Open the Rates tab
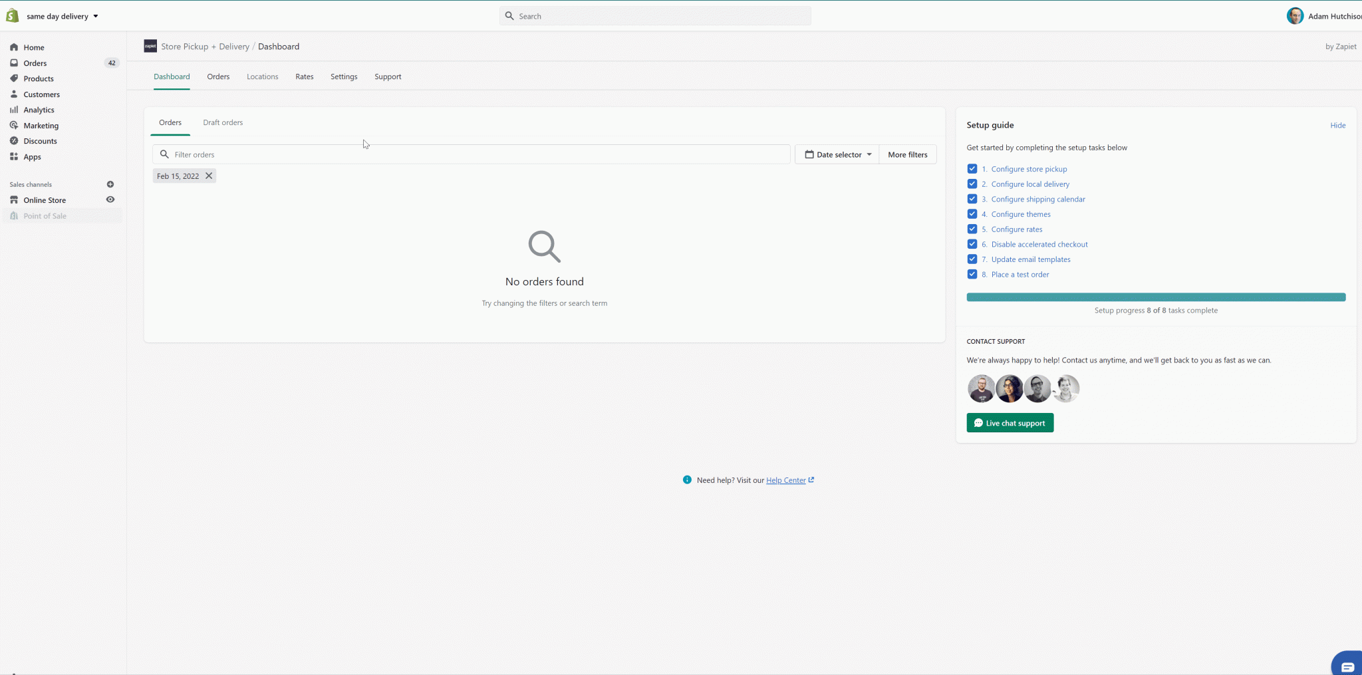The width and height of the screenshot is (1362, 675). pyautogui.click(x=305, y=76)
